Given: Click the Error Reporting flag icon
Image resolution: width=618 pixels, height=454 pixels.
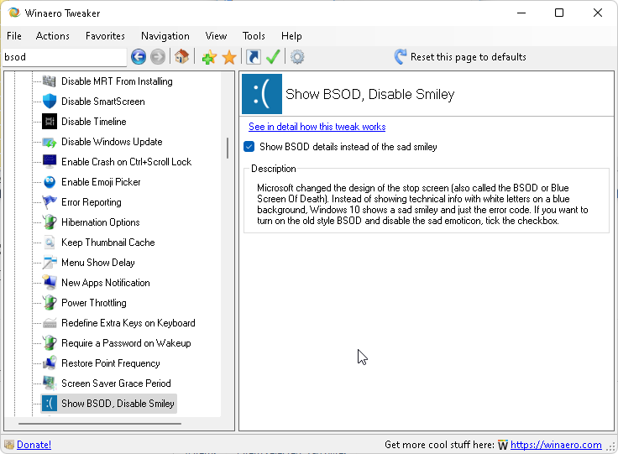Looking at the screenshot, I should click(x=50, y=202).
